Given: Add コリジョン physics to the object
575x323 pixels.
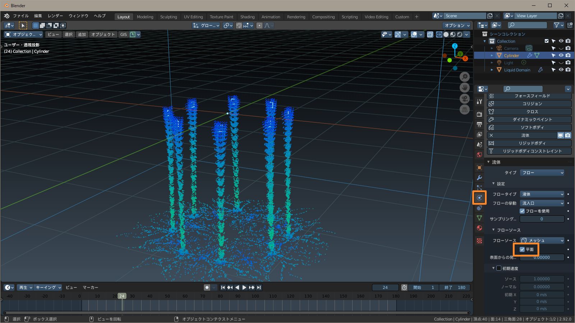Looking at the screenshot, I should click(529, 104).
